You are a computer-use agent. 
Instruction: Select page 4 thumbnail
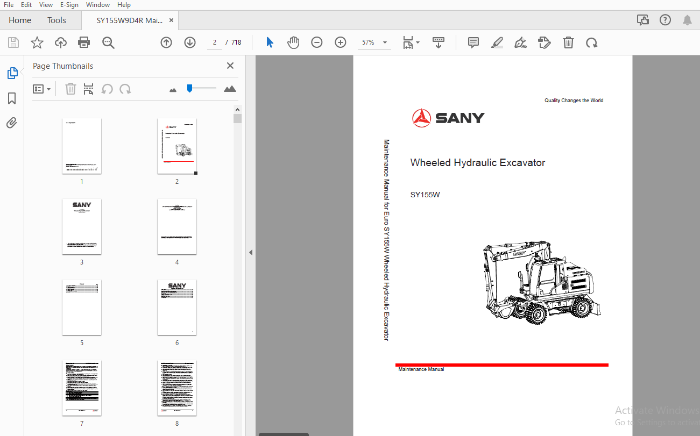(177, 227)
